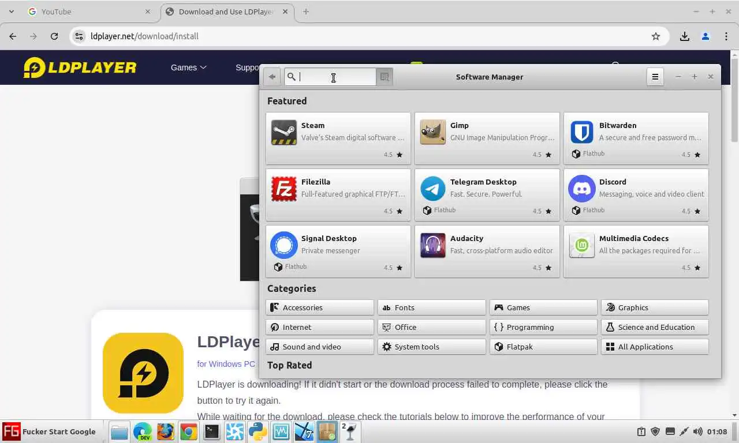Click the LDPlayer logo in site header
Screen dimensions: 739x443
80,67
